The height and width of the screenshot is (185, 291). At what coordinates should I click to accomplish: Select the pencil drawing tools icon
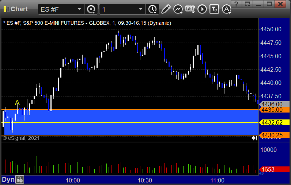tap(166, 9)
